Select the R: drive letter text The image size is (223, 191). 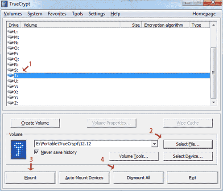pyautogui.click(x=16, y=65)
